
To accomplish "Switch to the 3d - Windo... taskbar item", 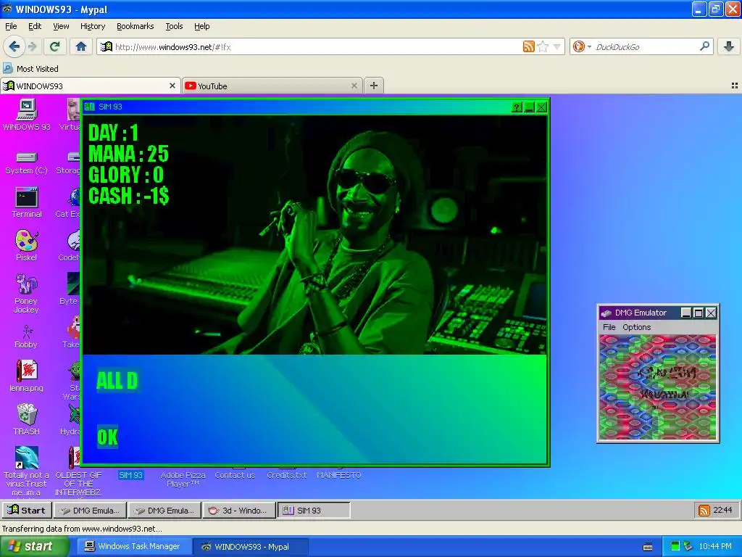I will [239, 511].
